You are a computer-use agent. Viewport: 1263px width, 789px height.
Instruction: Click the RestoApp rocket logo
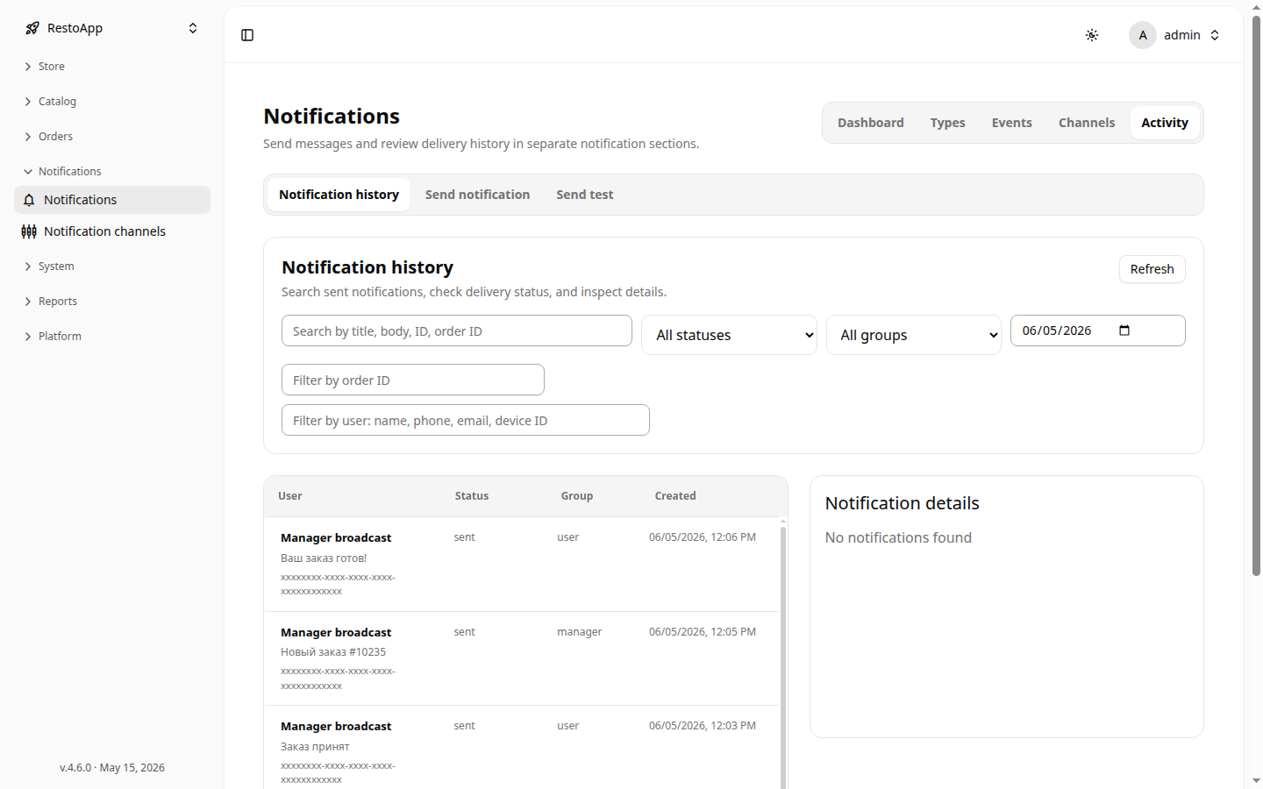click(32, 28)
